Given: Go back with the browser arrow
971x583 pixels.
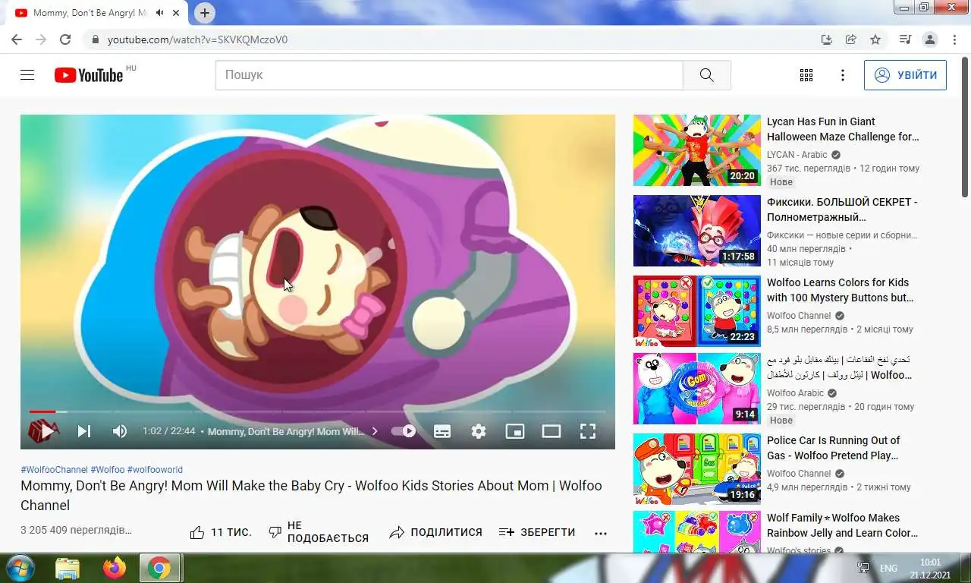Looking at the screenshot, I should point(17,39).
